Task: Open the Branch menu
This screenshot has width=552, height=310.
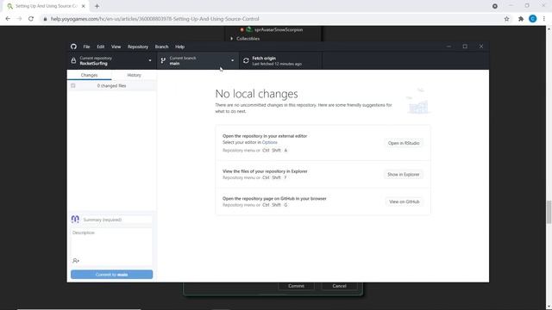Action: [x=161, y=46]
